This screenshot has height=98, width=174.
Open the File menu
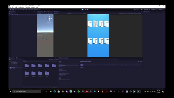(x=10, y=7)
